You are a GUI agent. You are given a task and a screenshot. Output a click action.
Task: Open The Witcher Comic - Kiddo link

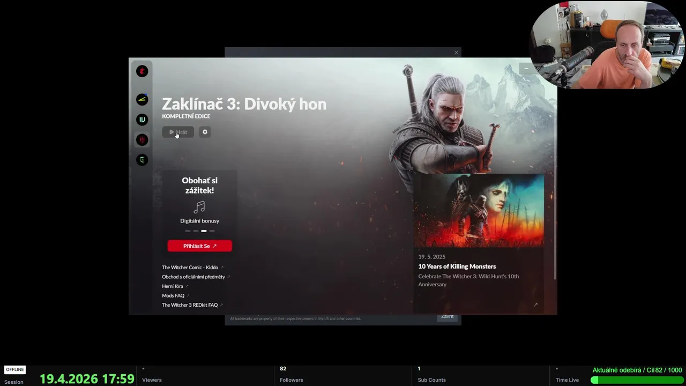click(x=192, y=268)
